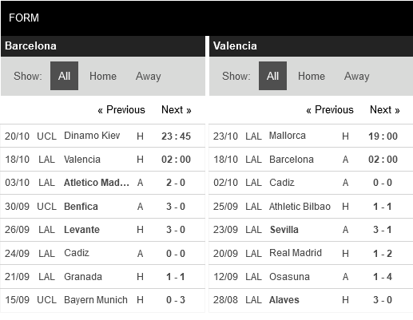
Task: Select the All filter under Barcelona
Action: click(64, 76)
